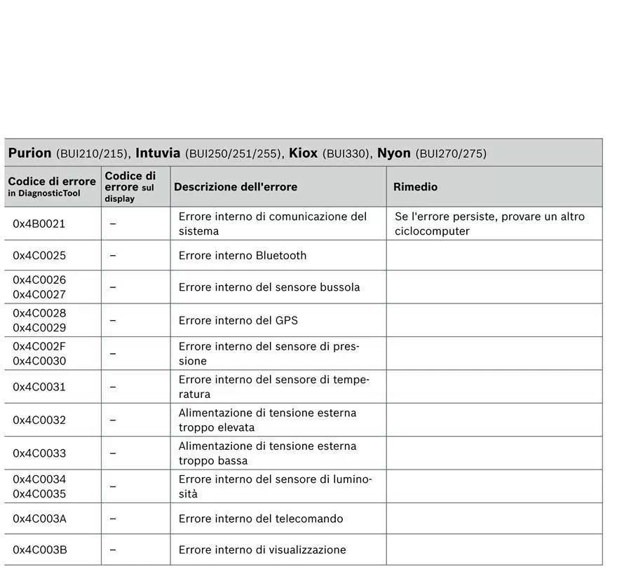The width and height of the screenshot is (631, 569).
Task: Select 'Errore interno del sensore di temperatura'
Action: click(273, 387)
